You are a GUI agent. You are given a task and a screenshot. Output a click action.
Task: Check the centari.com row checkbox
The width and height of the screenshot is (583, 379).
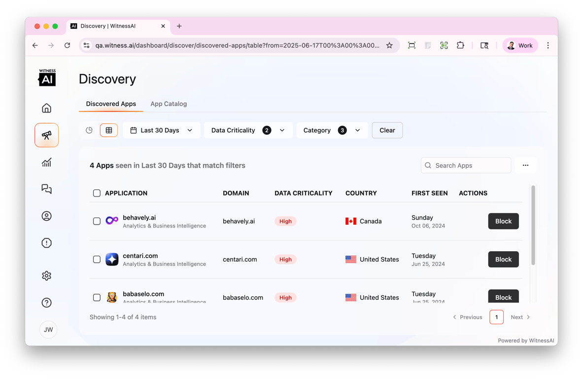(97, 260)
